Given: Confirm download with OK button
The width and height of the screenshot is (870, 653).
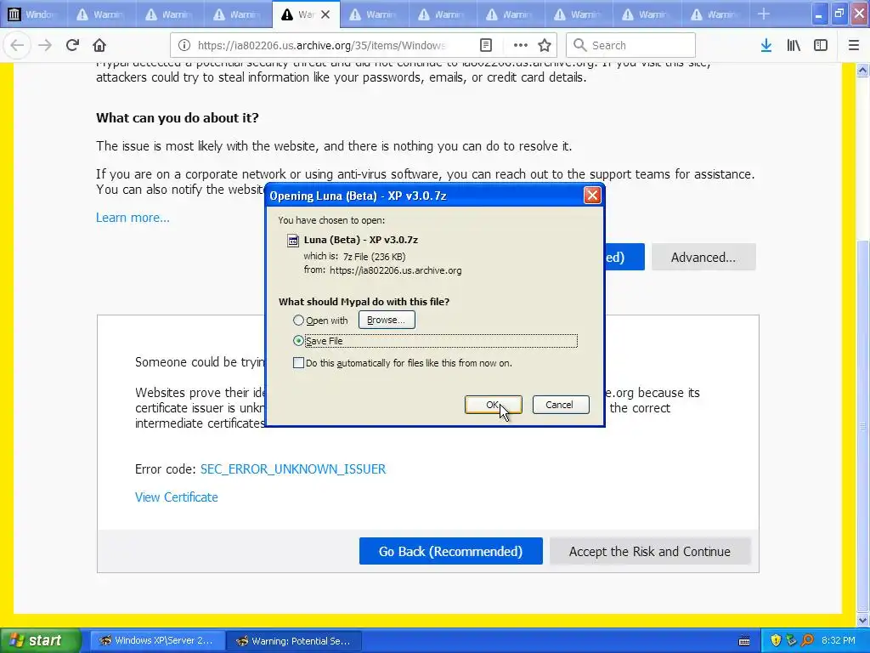Looking at the screenshot, I should [x=494, y=405].
